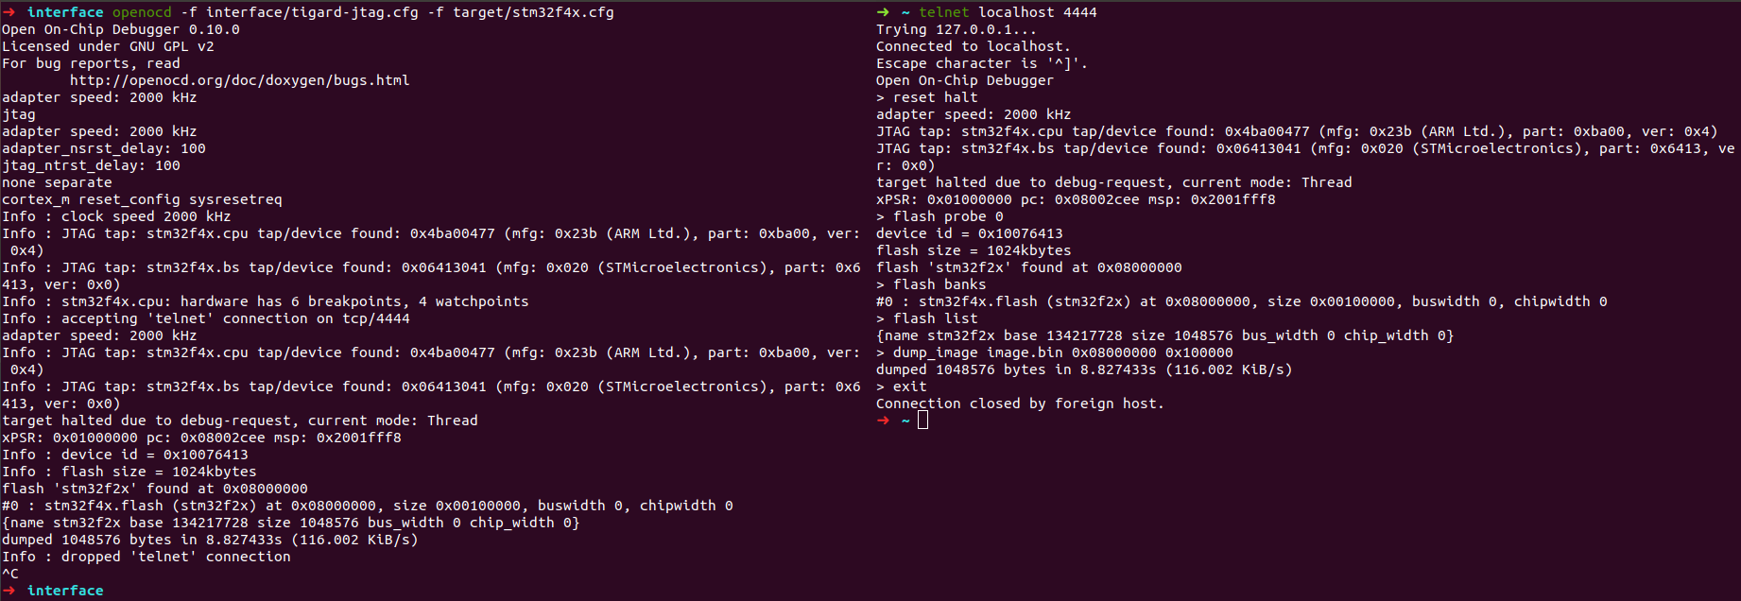Click the red prompt arrow before the openocd command
This screenshot has width=1741, height=601.
coord(9,12)
